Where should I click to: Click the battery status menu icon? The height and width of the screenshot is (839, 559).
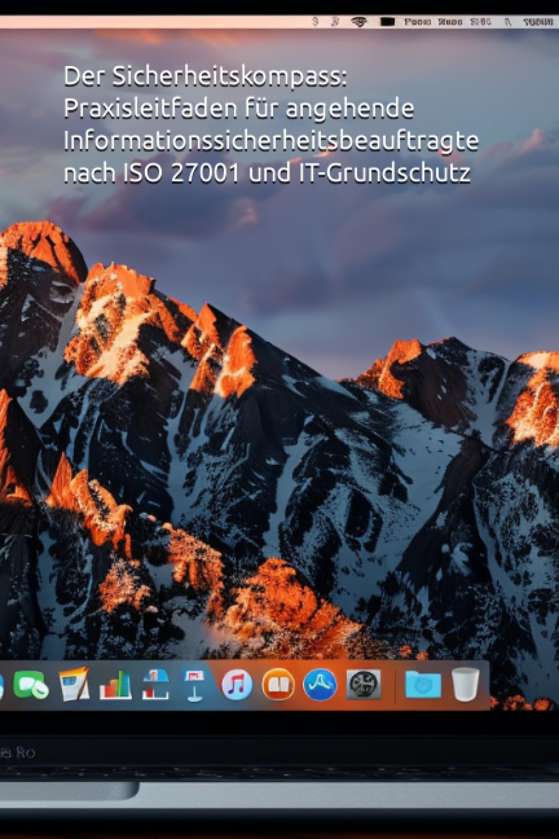click(387, 22)
